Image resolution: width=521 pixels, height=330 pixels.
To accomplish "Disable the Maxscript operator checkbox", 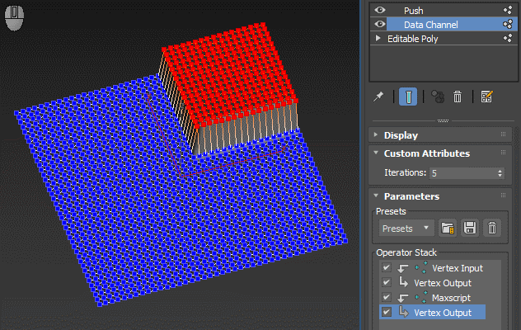I will click(x=386, y=298).
